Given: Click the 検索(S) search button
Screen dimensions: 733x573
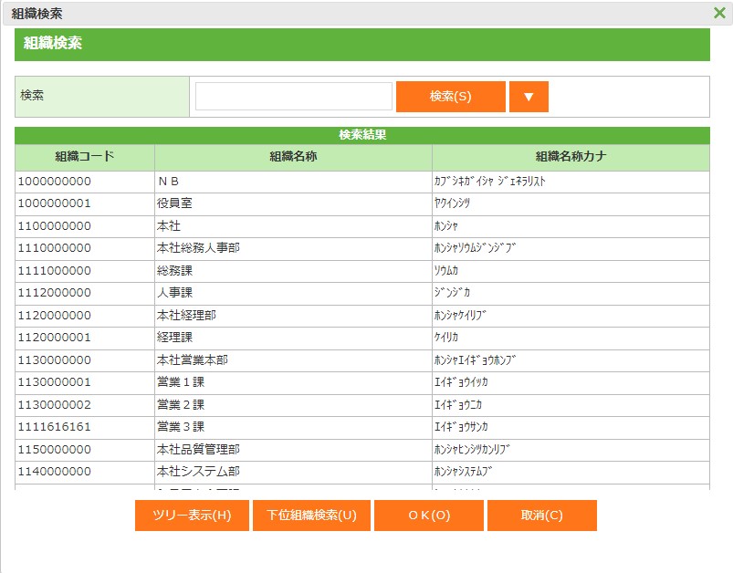Looking at the screenshot, I should click(x=451, y=97).
